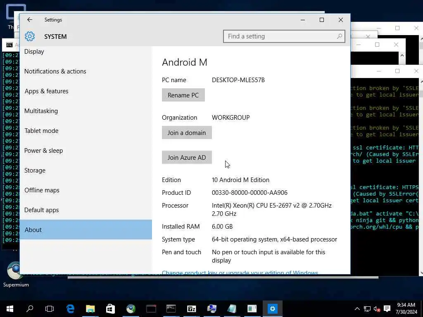This screenshot has width=423, height=317.
Task: Select Apps & features
Action: (46, 91)
